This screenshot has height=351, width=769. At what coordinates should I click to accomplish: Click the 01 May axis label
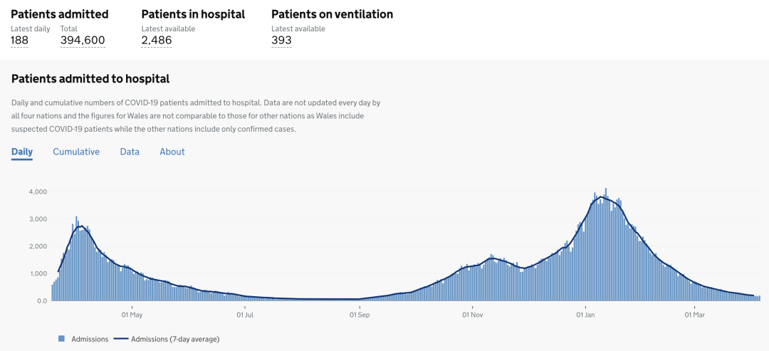click(132, 314)
